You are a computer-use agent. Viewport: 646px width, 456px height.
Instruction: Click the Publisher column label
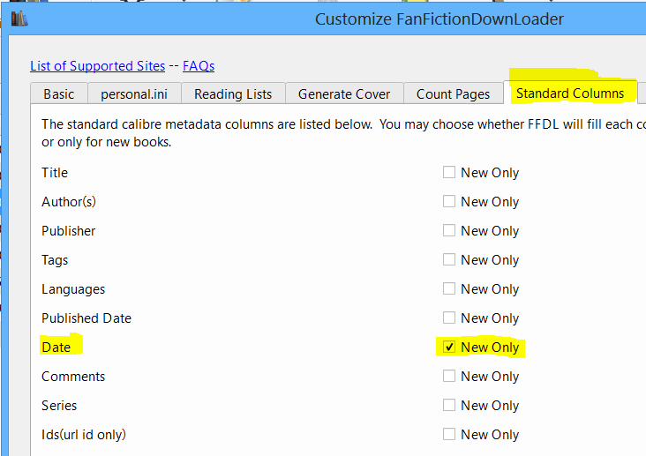68,231
